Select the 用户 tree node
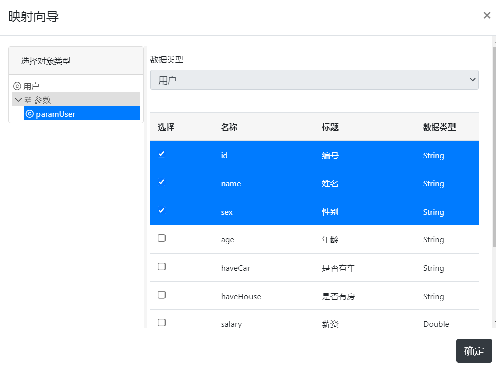 click(31, 86)
